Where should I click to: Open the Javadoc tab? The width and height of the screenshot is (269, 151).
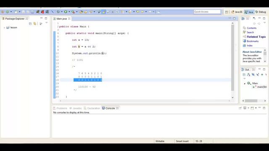(76, 108)
